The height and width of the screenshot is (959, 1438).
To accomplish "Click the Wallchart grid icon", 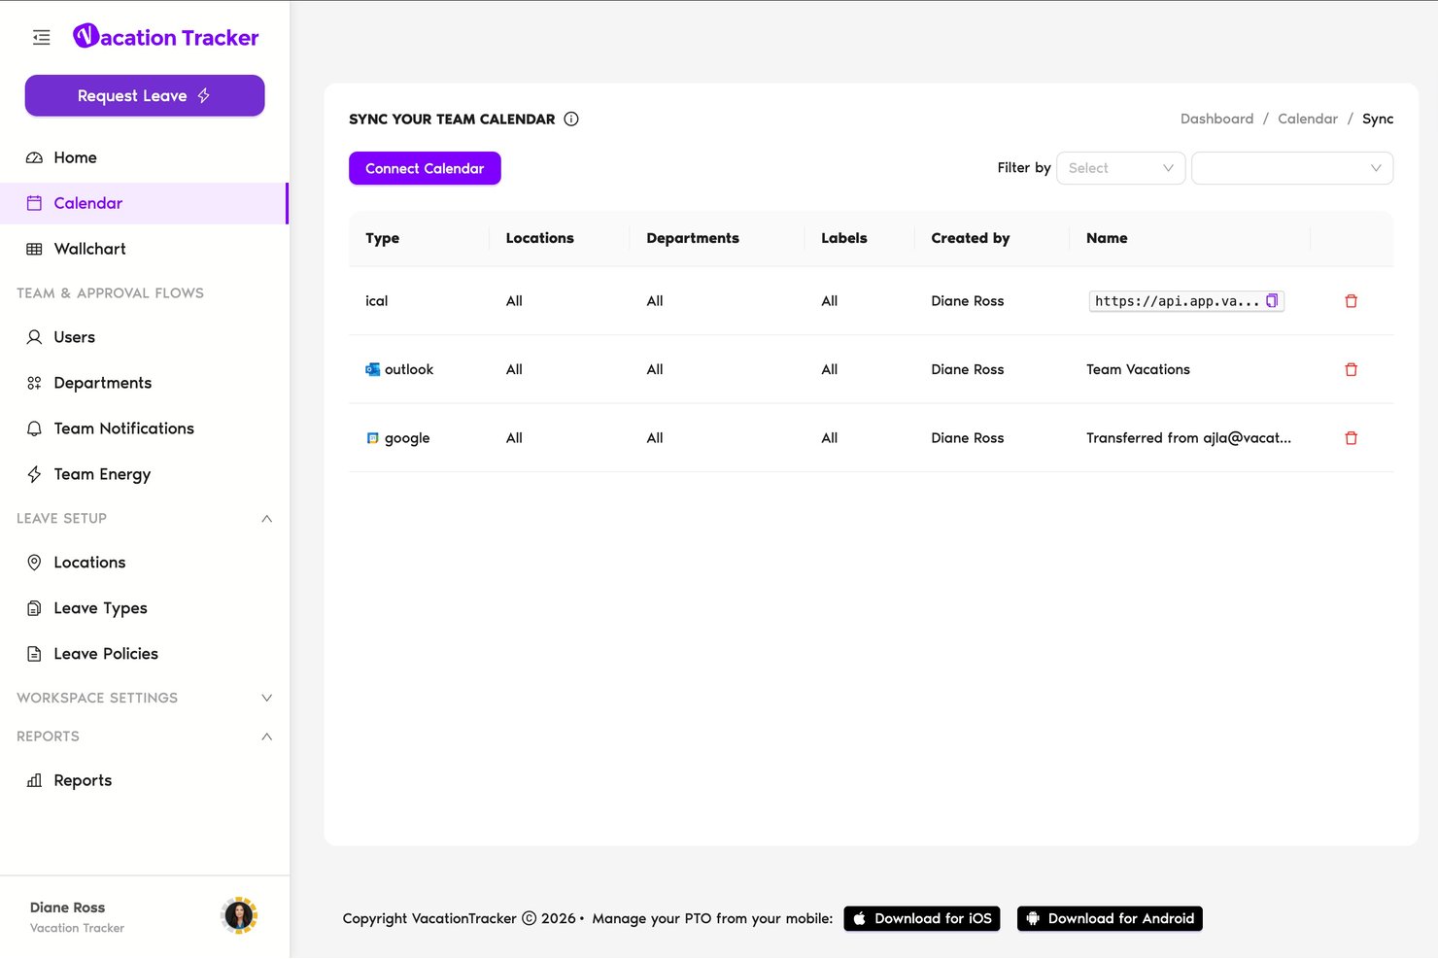I will point(34,249).
